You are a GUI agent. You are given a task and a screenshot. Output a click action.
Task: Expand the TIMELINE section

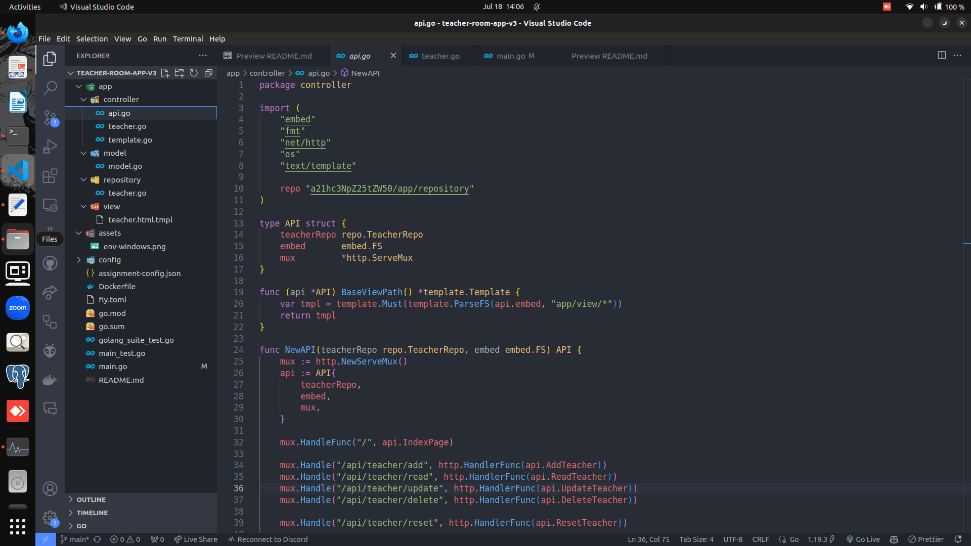[92, 513]
